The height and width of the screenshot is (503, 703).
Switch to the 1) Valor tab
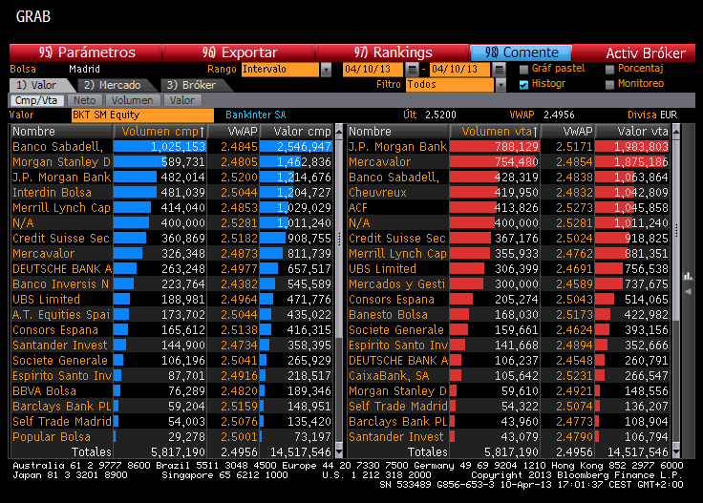40,85
